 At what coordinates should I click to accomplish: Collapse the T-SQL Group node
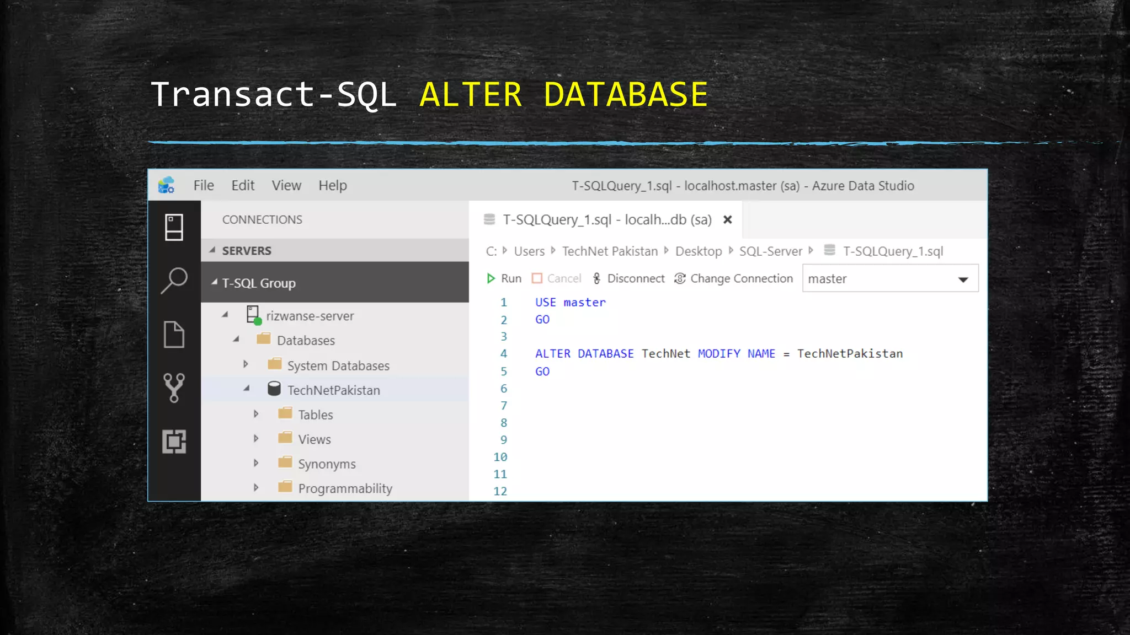[214, 282]
